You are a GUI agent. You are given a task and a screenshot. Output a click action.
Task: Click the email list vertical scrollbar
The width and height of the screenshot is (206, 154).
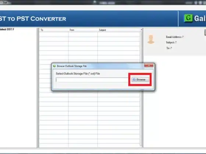point(141,88)
